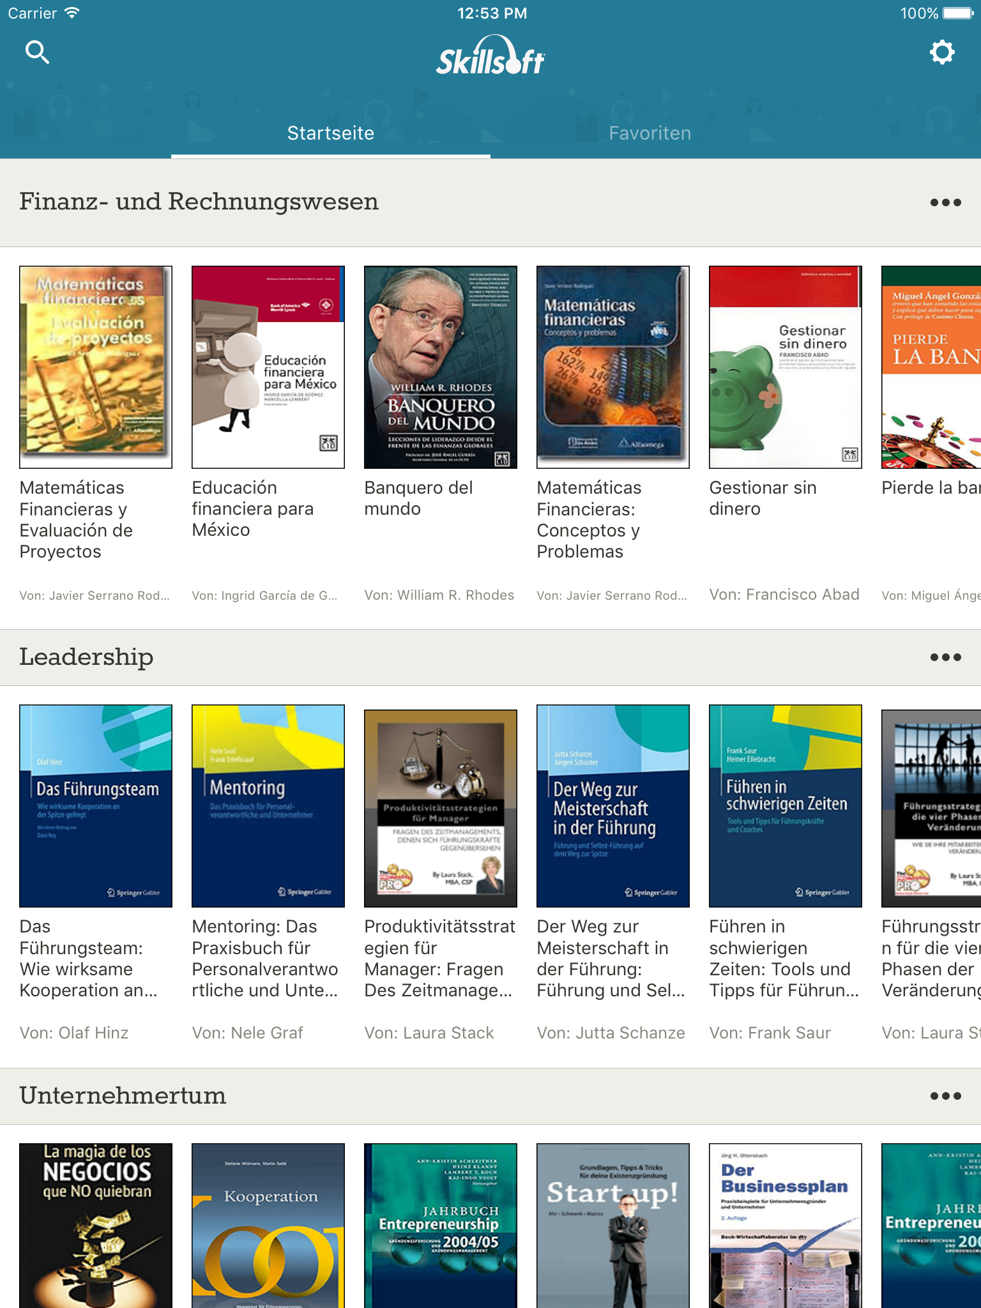Screen dimensions: 981x1308
Task: Open the Start up! book cover
Action: pyautogui.click(x=613, y=1226)
